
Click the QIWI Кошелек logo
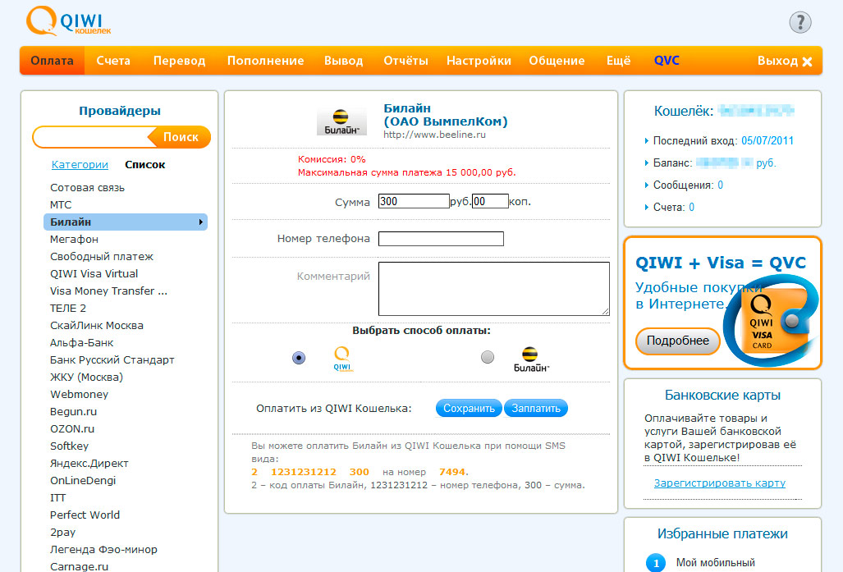pos(68,21)
